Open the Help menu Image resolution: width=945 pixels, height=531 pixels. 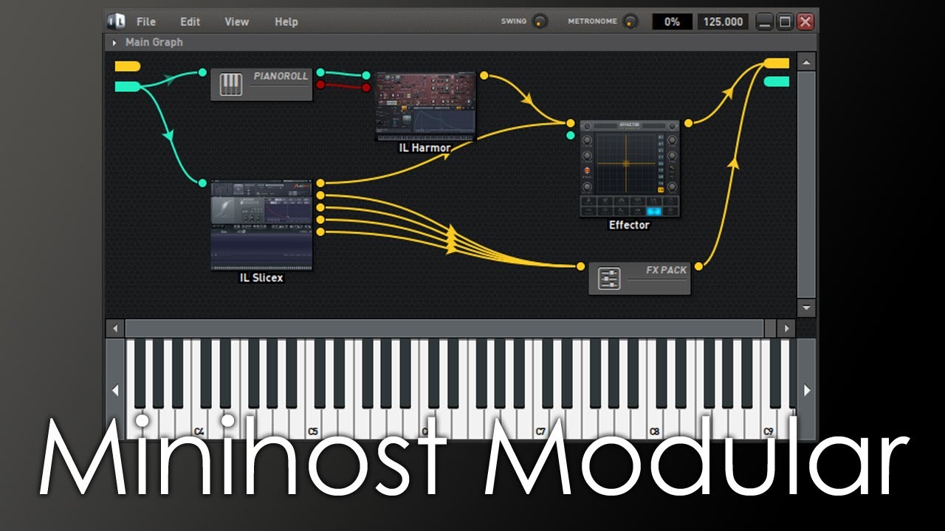coord(286,21)
